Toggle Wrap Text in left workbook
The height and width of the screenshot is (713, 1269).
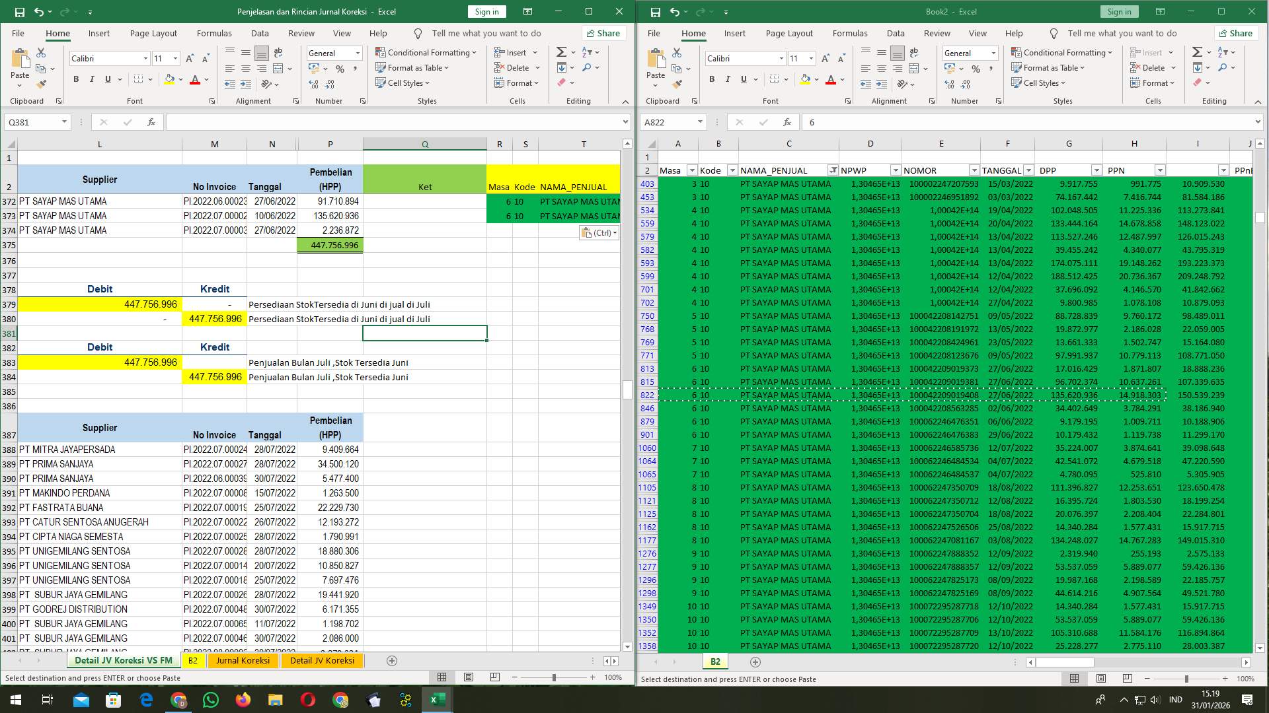click(278, 52)
